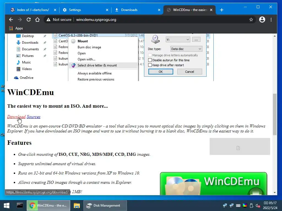The height and width of the screenshot is (211, 282).
Task: Click the broken image placeholder near Features
Action: (x=240, y=146)
